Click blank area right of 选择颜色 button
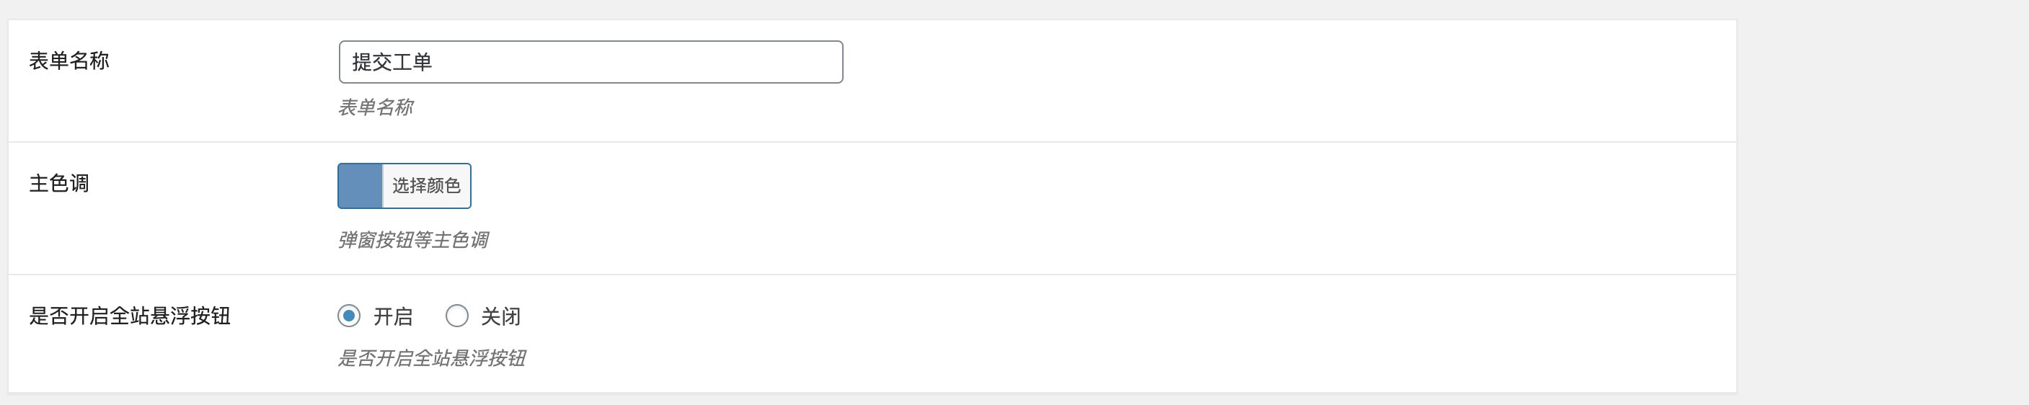This screenshot has width=2029, height=405. click(x=1102, y=186)
